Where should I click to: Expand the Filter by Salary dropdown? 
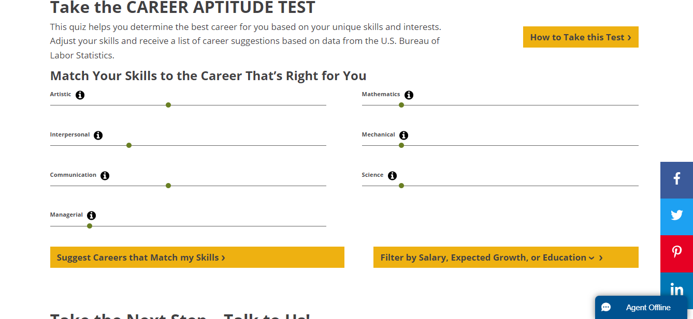(506, 257)
